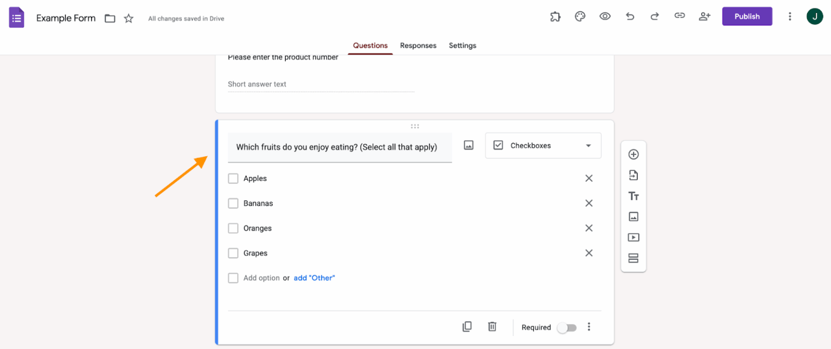831x349 pixels.
Task: Delete the fruits question with the trash icon
Action: [492, 326]
